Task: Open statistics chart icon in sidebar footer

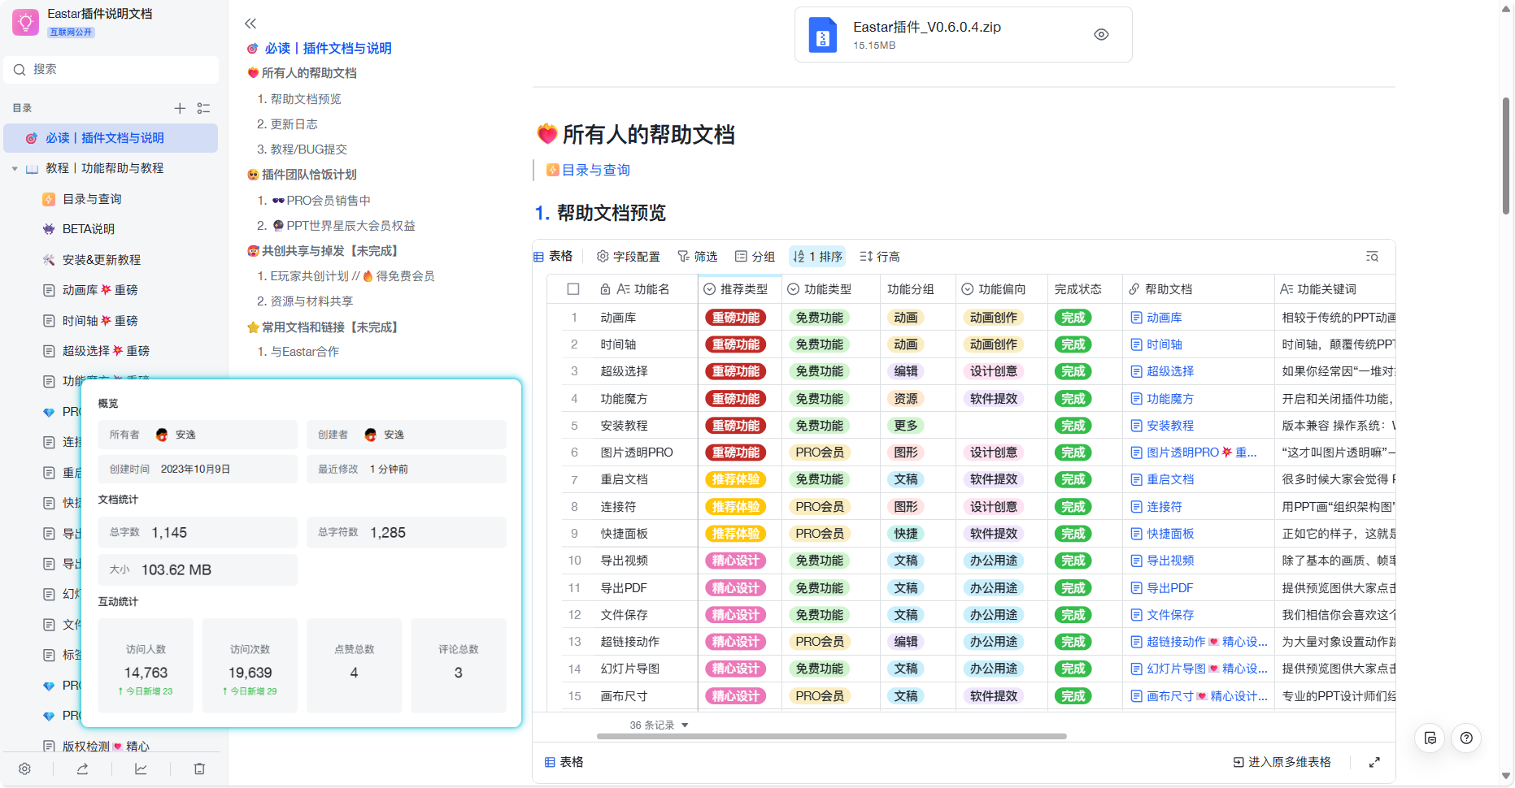Action: pyautogui.click(x=141, y=769)
